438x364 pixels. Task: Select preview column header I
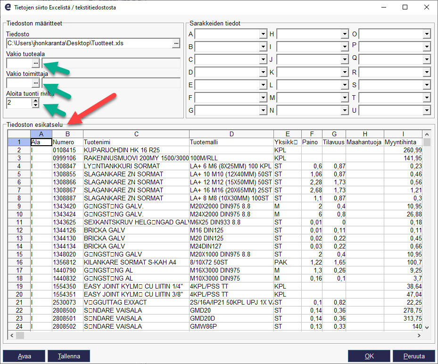coord(403,134)
